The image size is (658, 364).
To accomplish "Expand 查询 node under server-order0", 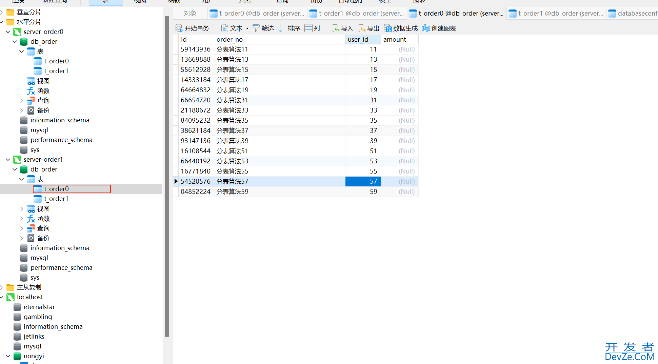I will (x=21, y=101).
